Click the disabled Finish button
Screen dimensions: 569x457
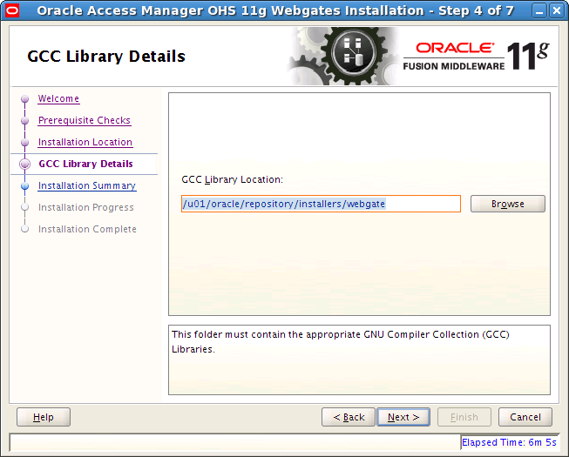[x=464, y=417]
